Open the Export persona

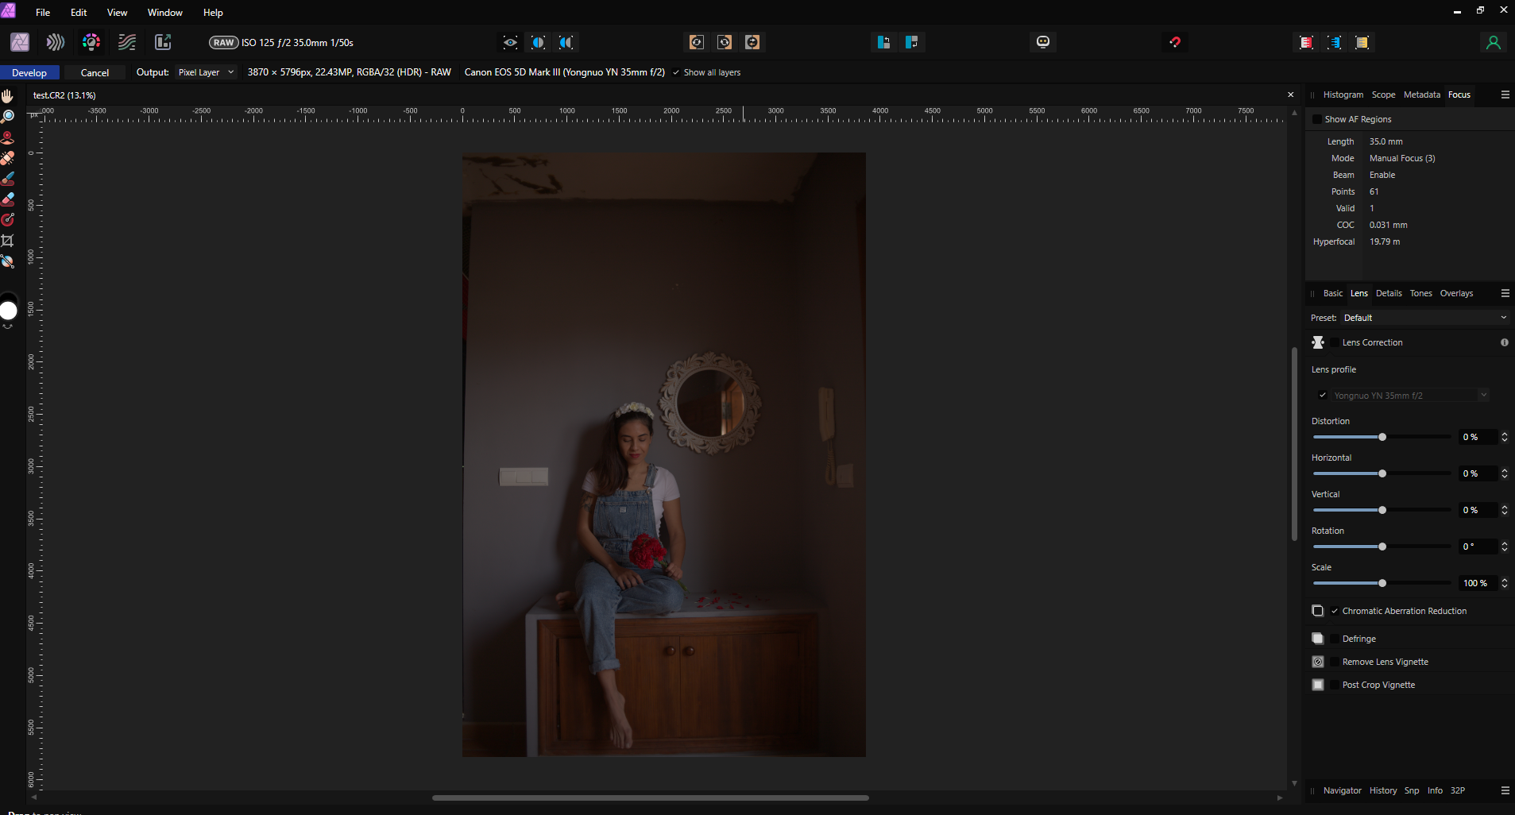click(163, 42)
